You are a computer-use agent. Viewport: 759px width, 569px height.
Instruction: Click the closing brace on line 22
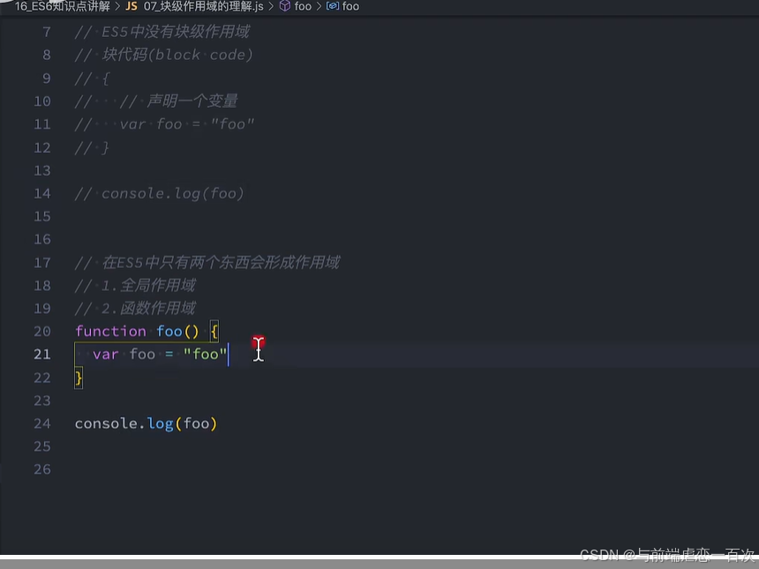79,377
